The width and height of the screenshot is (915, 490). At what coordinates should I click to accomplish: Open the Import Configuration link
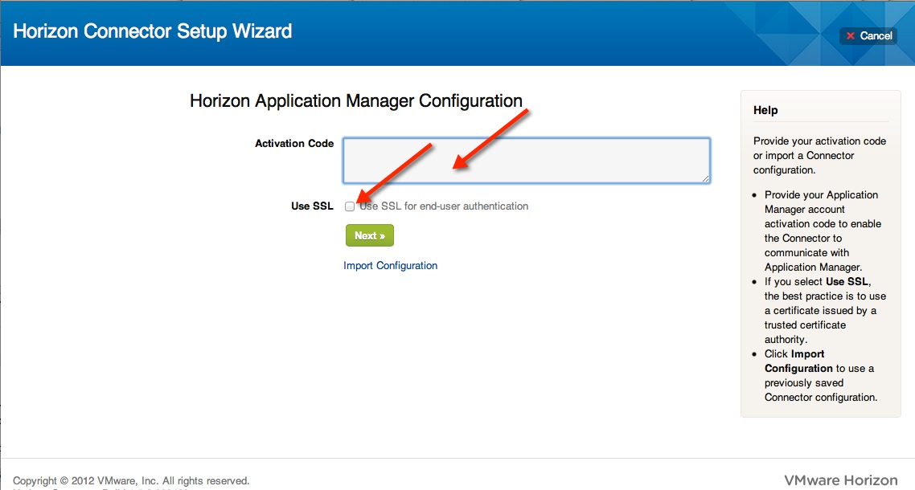pos(391,265)
